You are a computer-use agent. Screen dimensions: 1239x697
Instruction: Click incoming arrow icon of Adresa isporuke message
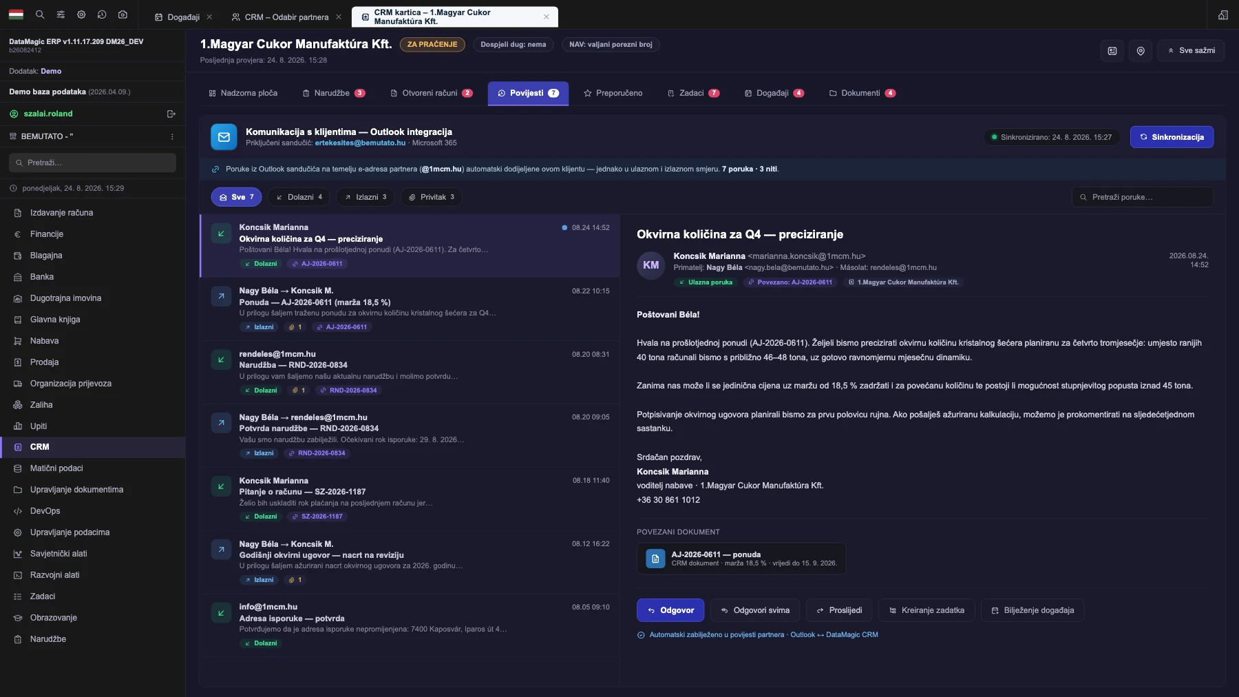[x=221, y=613]
